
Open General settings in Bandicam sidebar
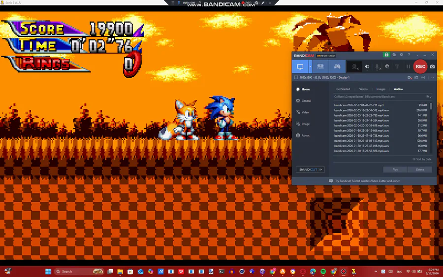click(304, 101)
